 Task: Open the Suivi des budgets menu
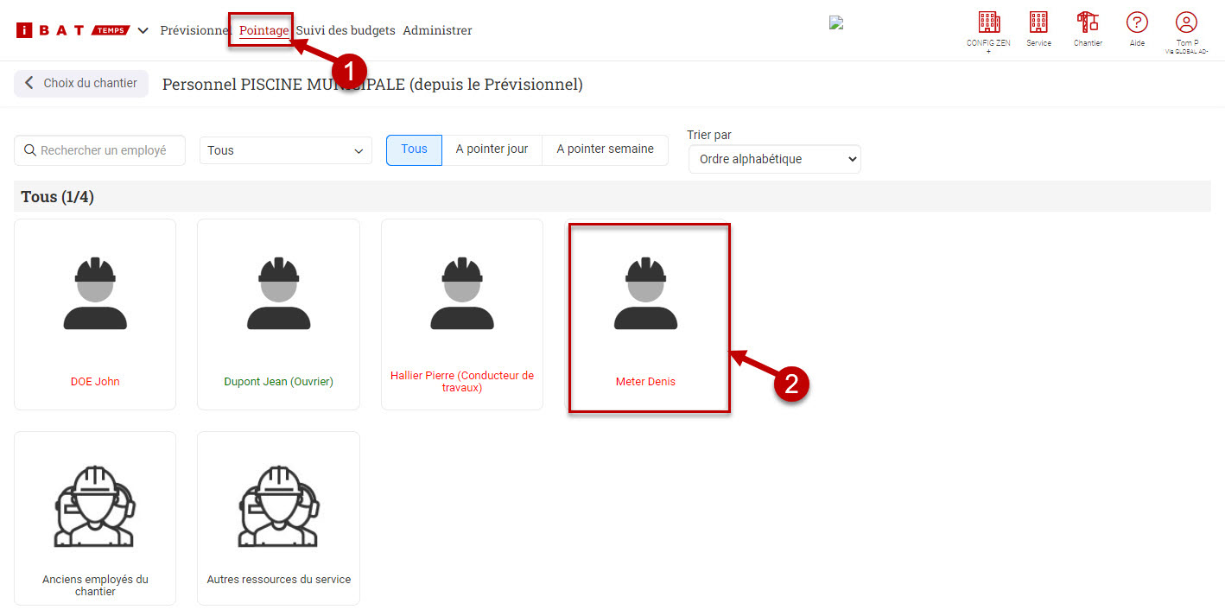pyautogui.click(x=346, y=30)
